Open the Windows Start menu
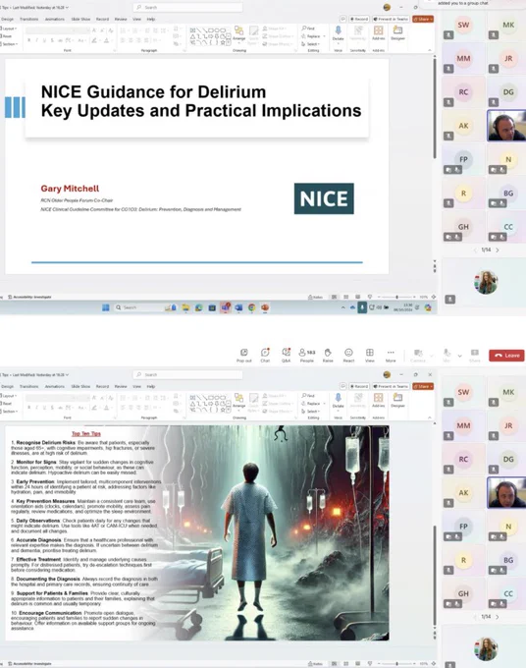 tap(106, 307)
